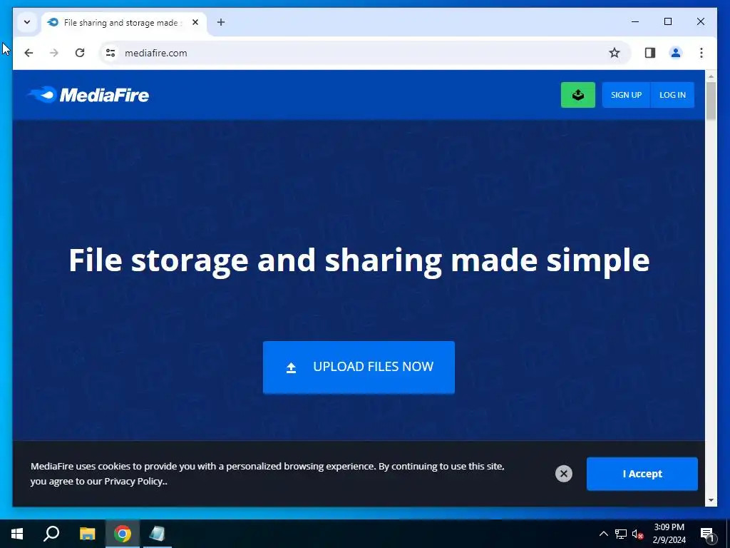
Task: Click the UPLOAD FILES NOW button
Action: point(359,367)
